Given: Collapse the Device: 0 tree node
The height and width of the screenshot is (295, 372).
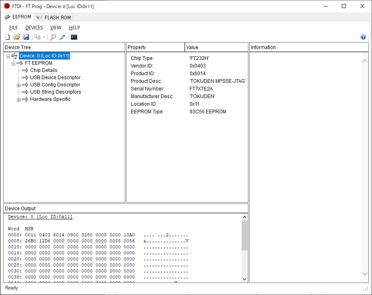Looking at the screenshot, I should click(8, 56).
